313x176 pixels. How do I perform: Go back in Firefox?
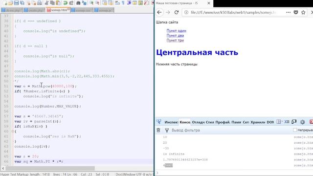159,12
